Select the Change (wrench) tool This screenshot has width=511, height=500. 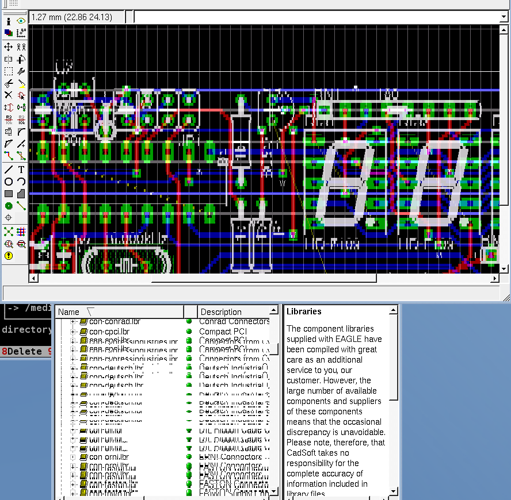point(21,71)
